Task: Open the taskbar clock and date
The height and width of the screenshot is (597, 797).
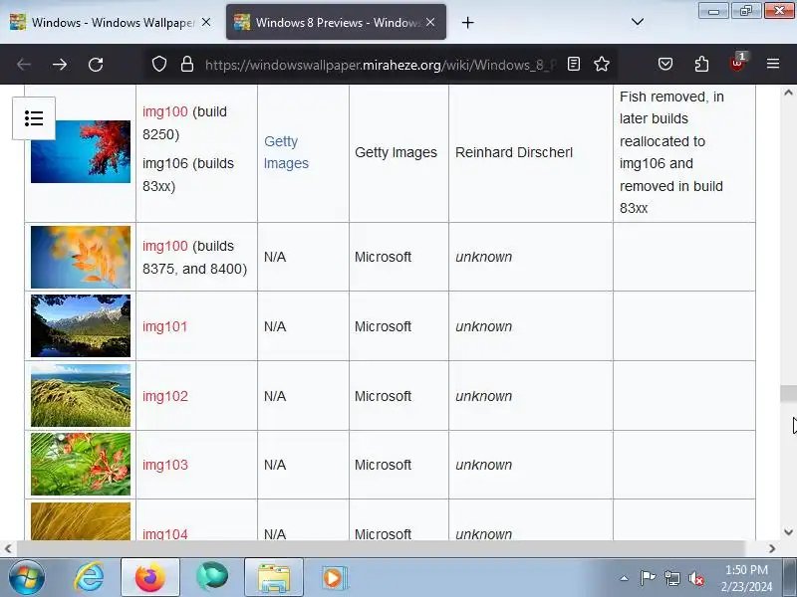Action: [x=746, y=578]
